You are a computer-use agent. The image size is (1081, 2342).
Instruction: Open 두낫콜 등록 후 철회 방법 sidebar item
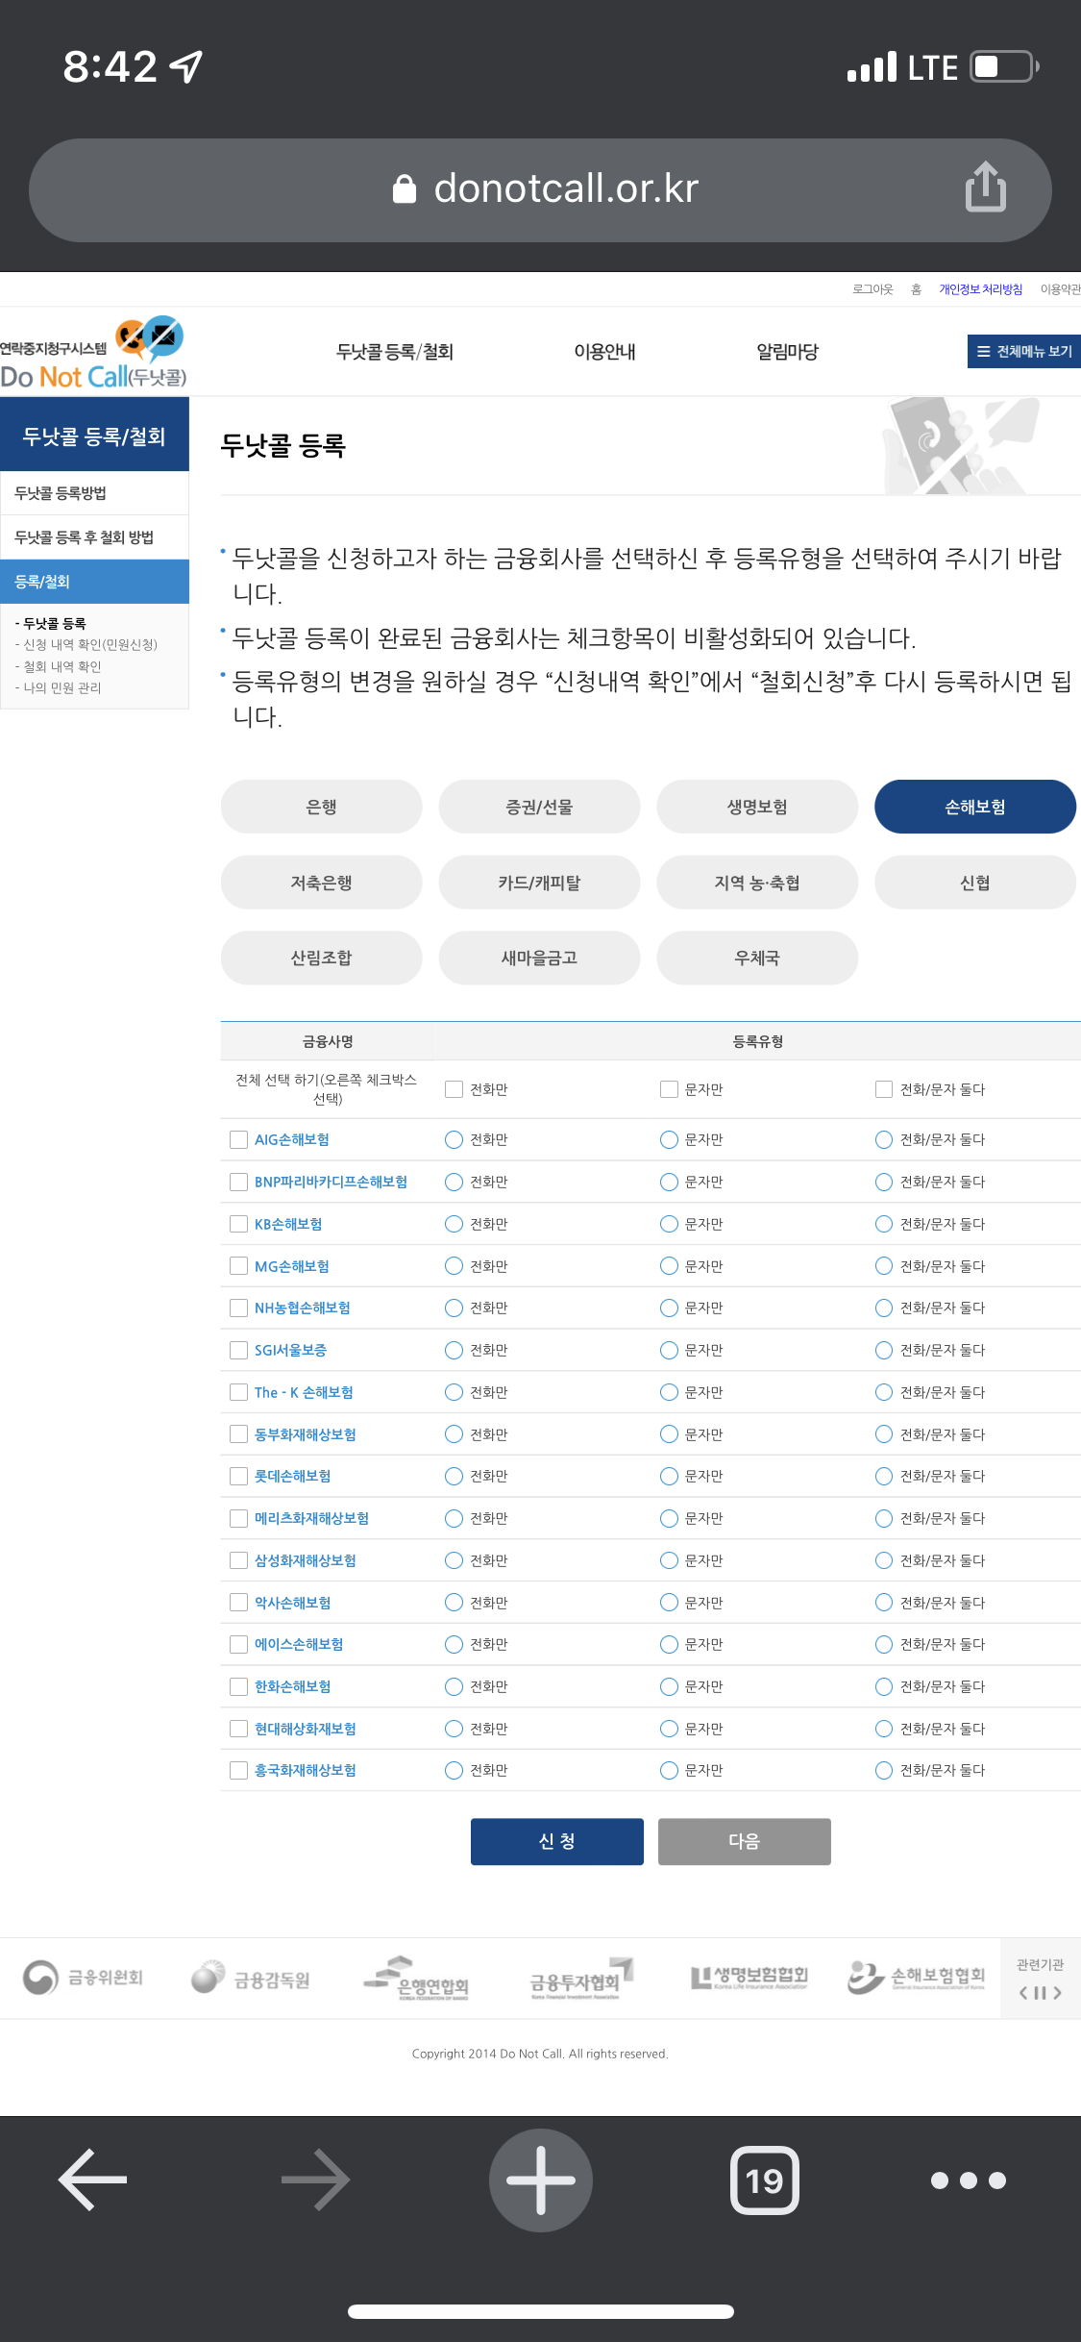(x=94, y=537)
